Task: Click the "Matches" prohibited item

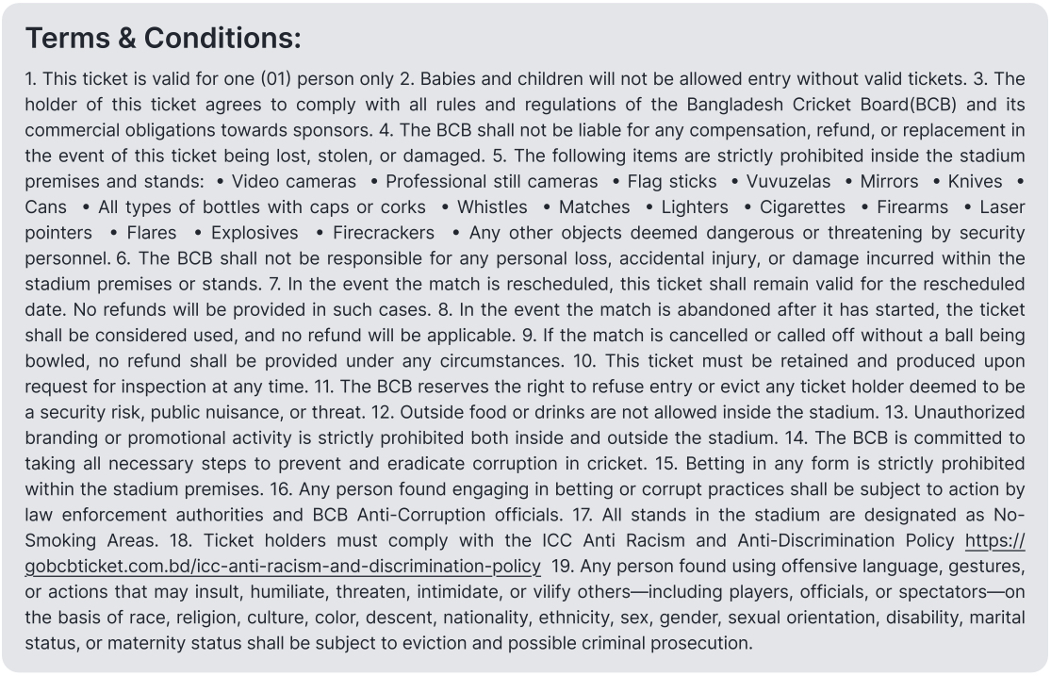Action: click(x=594, y=206)
